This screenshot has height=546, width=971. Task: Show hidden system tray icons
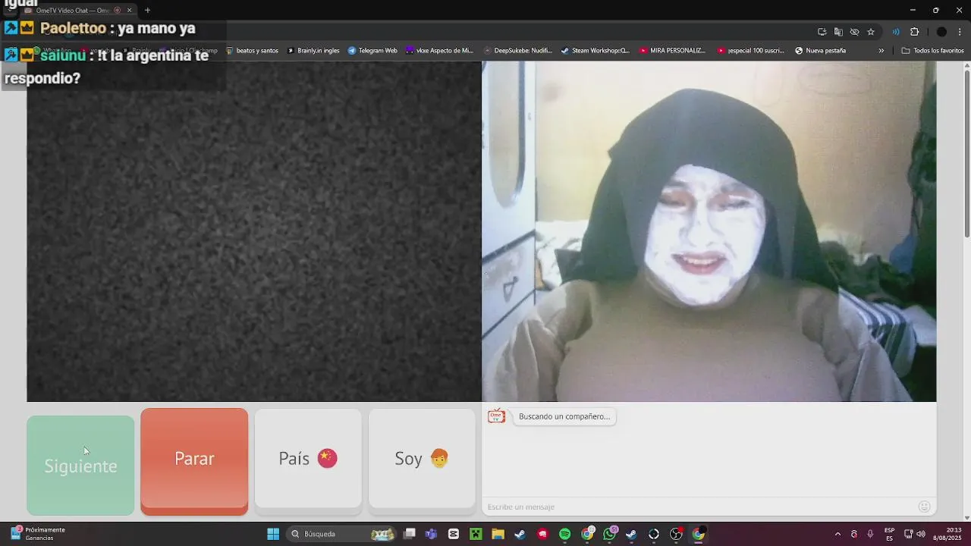837,534
